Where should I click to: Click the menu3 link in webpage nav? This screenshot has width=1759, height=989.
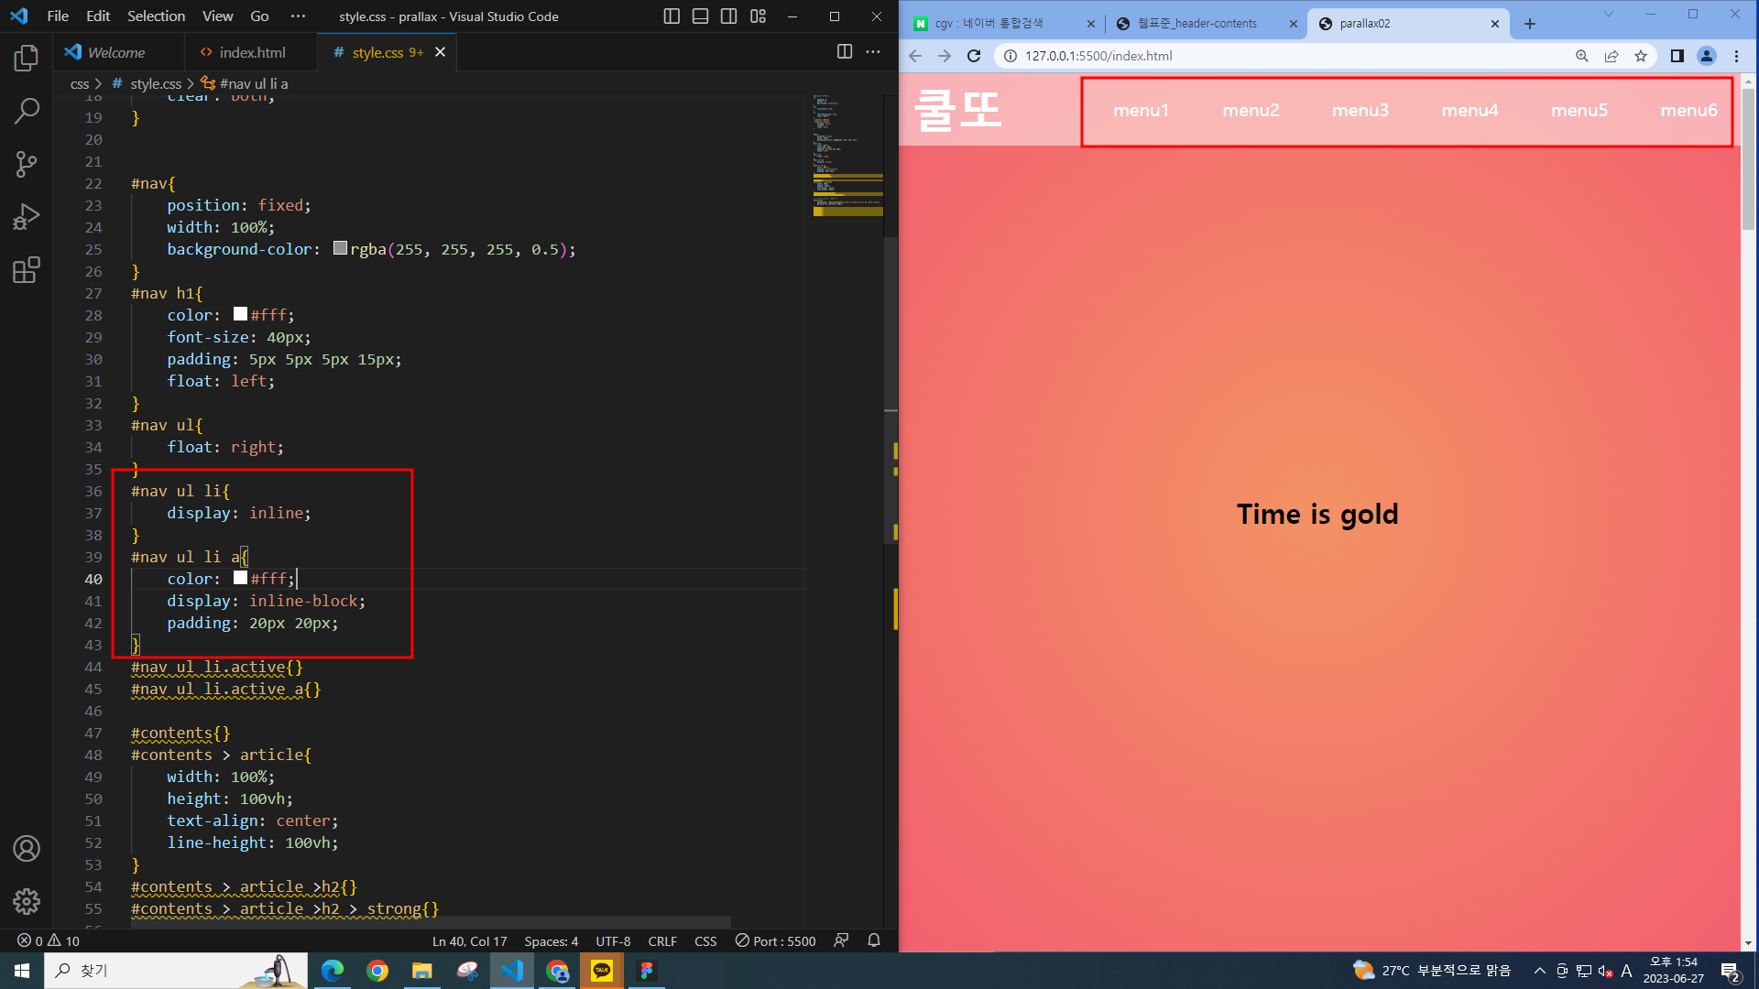[1360, 111]
